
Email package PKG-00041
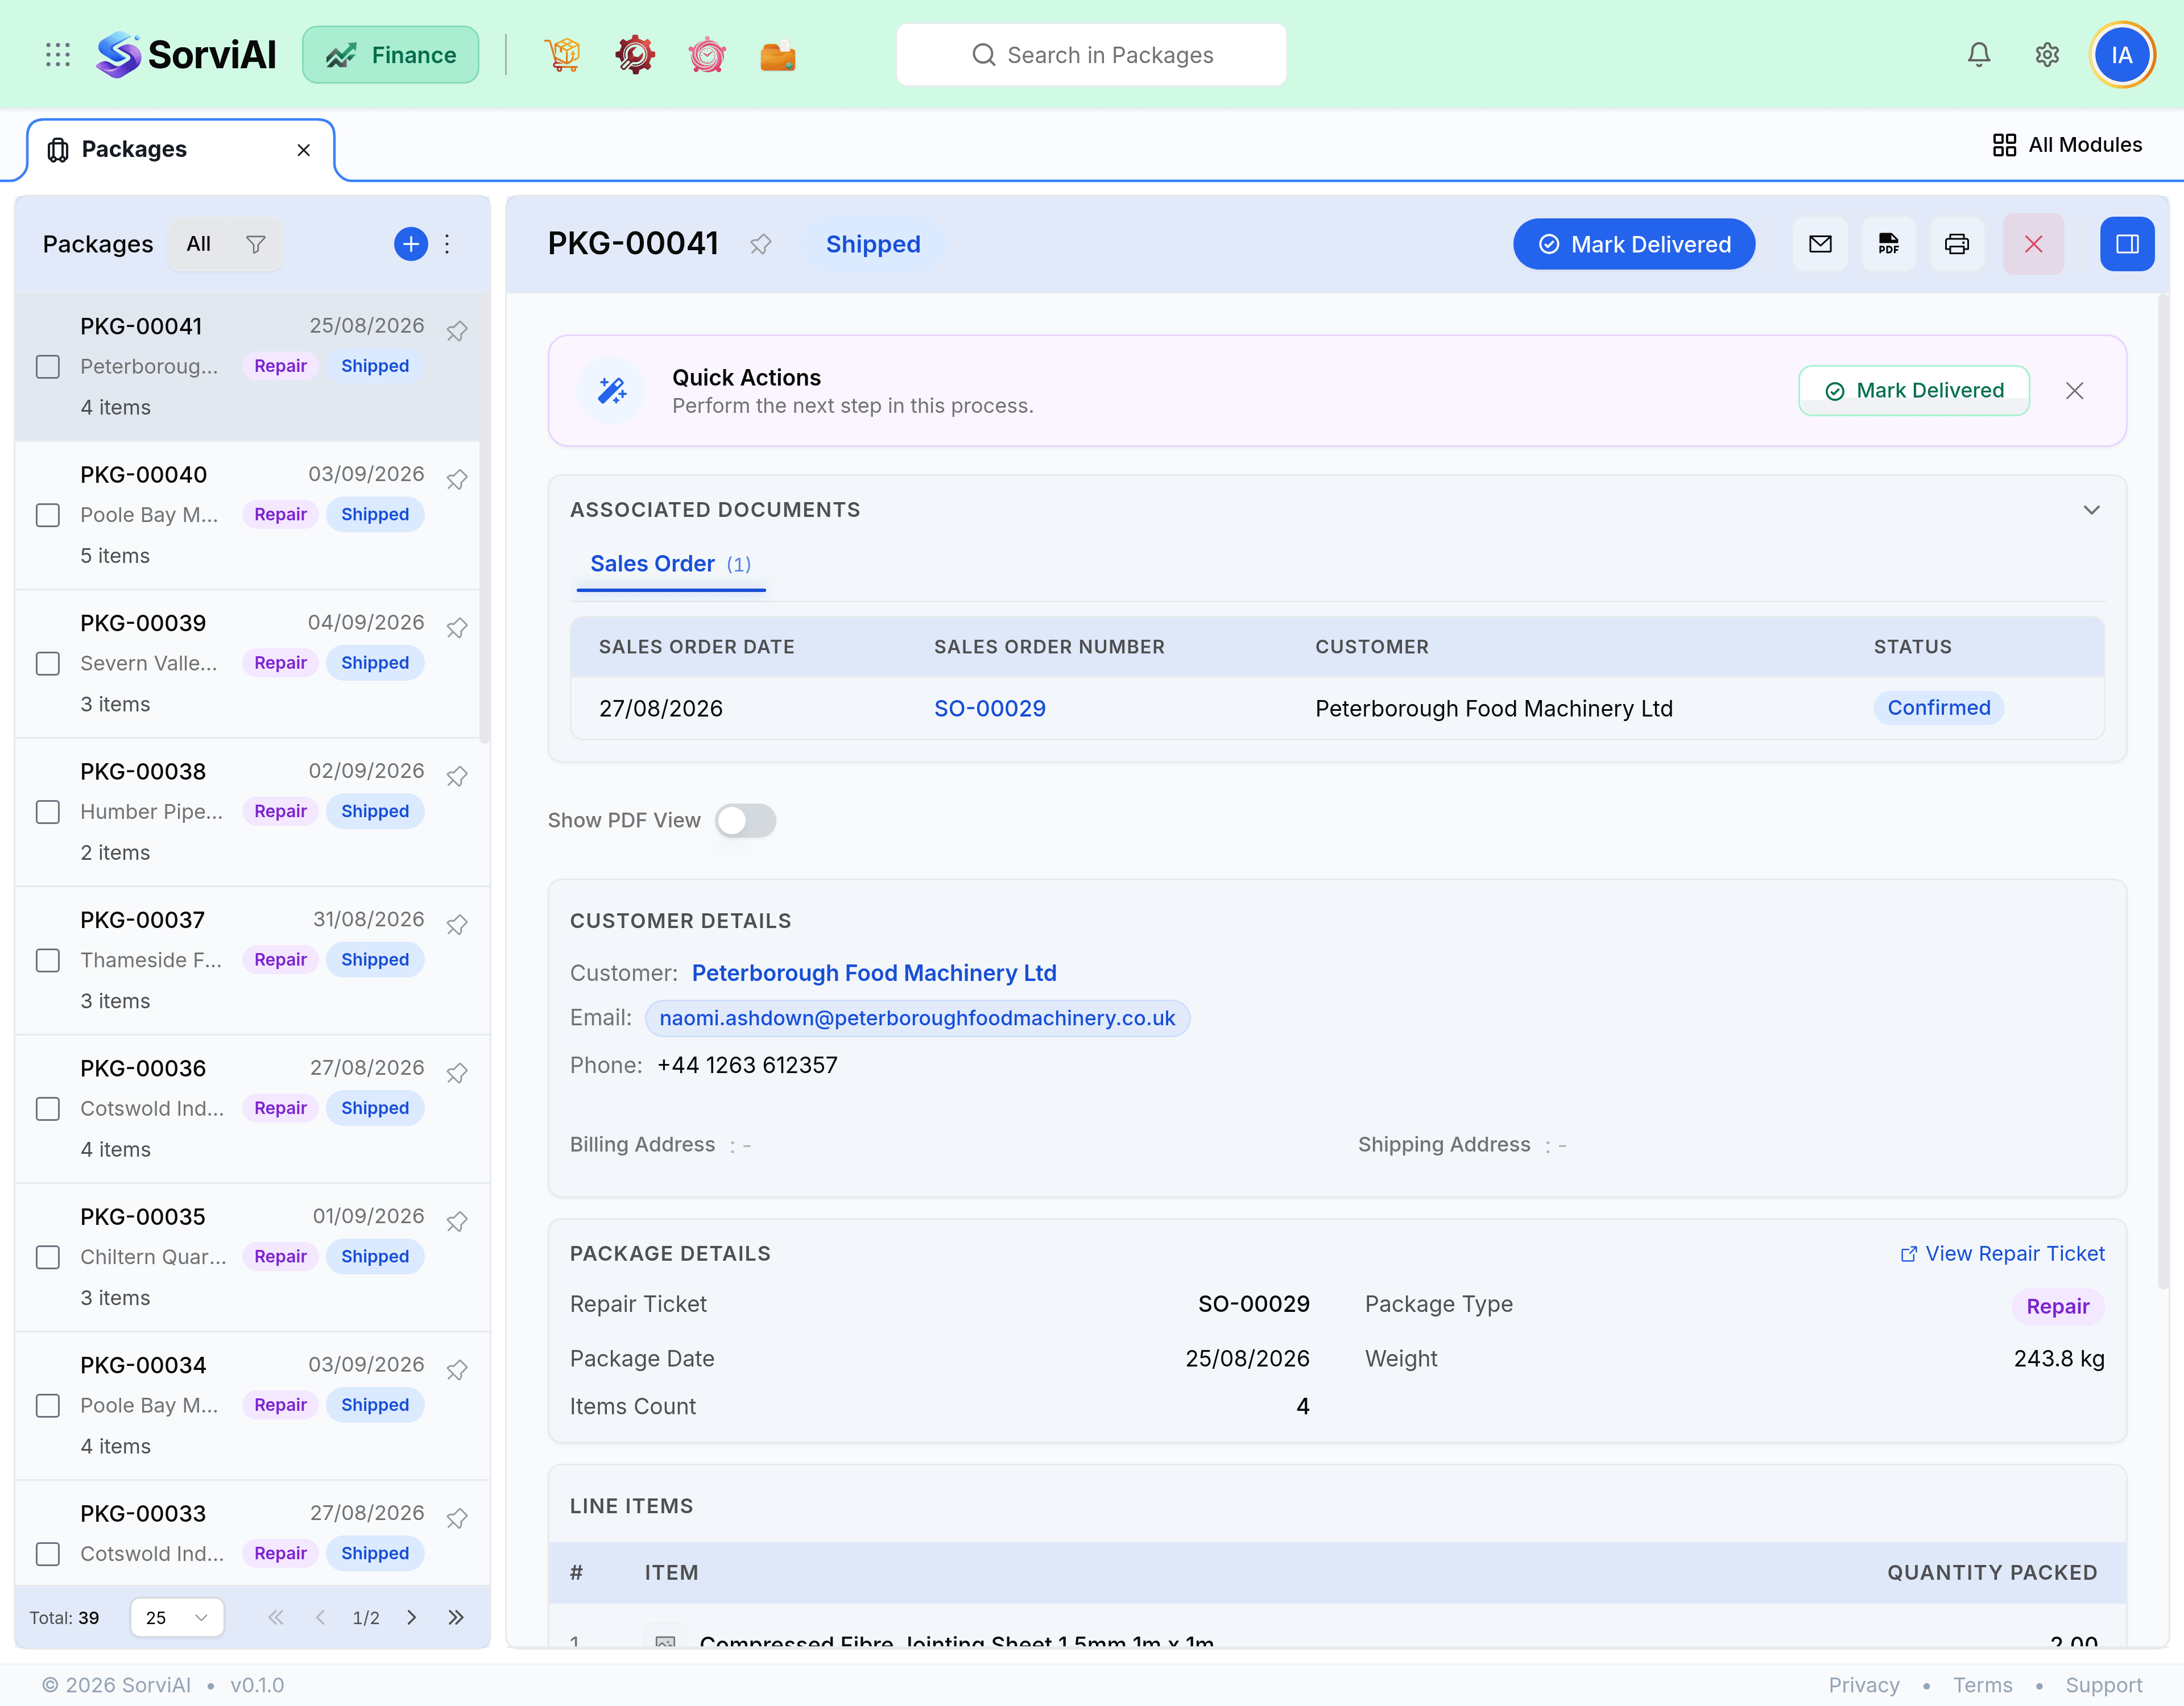click(x=1821, y=244)
